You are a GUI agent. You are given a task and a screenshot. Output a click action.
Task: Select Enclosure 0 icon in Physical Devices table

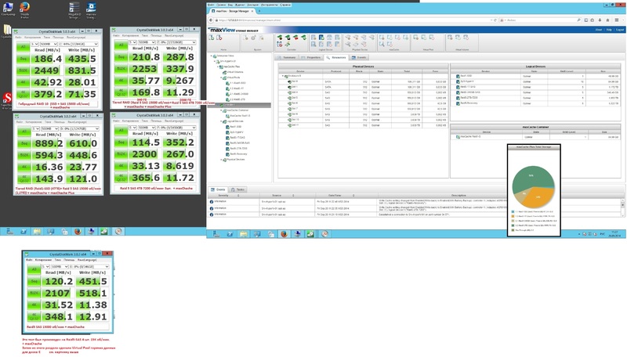click(x=285, y=76)
